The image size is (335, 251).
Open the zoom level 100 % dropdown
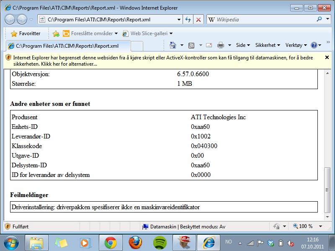[305, 226]
